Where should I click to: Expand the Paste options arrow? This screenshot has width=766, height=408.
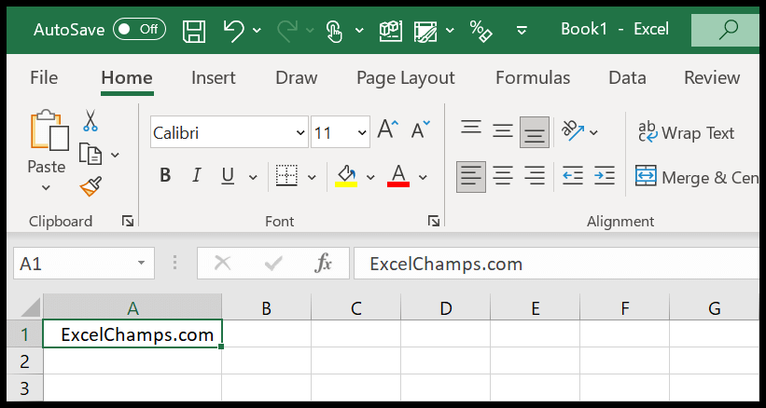coord(46,187)
